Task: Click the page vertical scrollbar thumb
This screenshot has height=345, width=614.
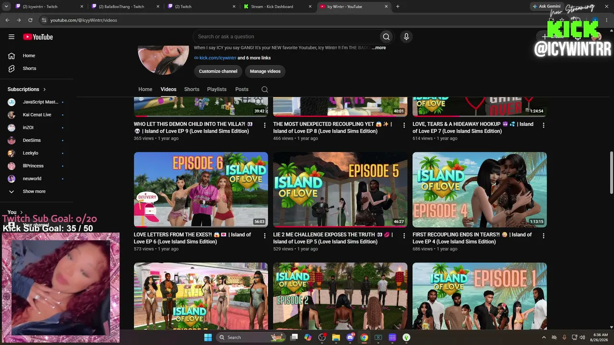Action: pyautogui.click(x=611, y=173)
